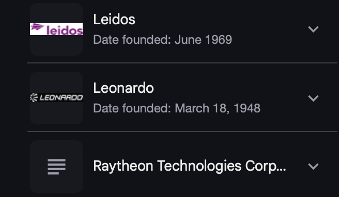Image resolution: width=339 pixels, height=197 pixels.
Task: Open the Leonardo title
Action: pyautogui.click(x=124, y=88)
